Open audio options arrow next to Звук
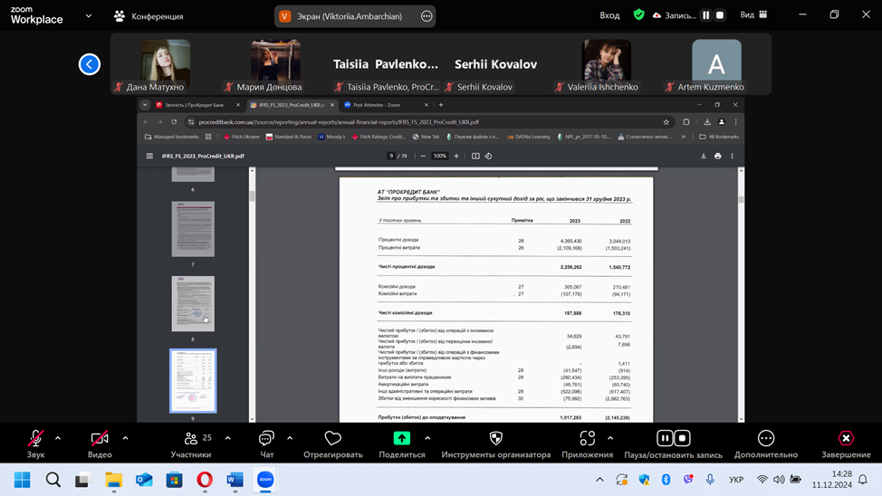The image size is (882, 496). pyautogui.click(x=58, y=438)
